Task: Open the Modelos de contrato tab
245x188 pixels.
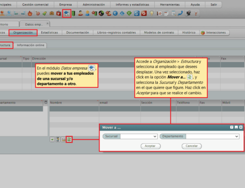Action: pos(159,32)
